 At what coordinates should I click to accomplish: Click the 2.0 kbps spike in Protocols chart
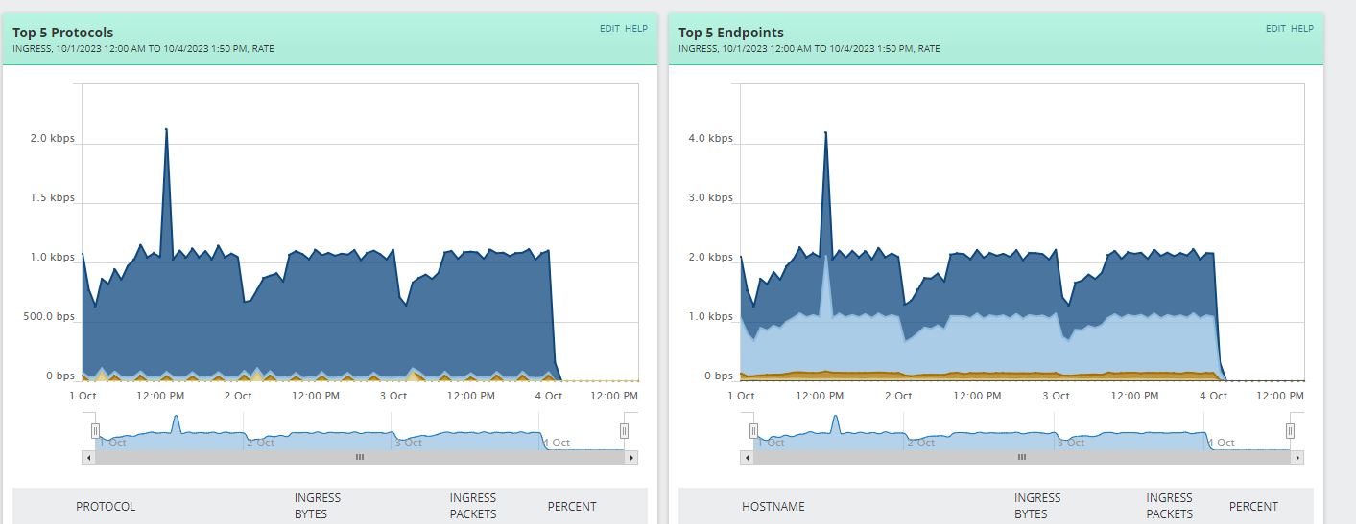pos(166,130)
